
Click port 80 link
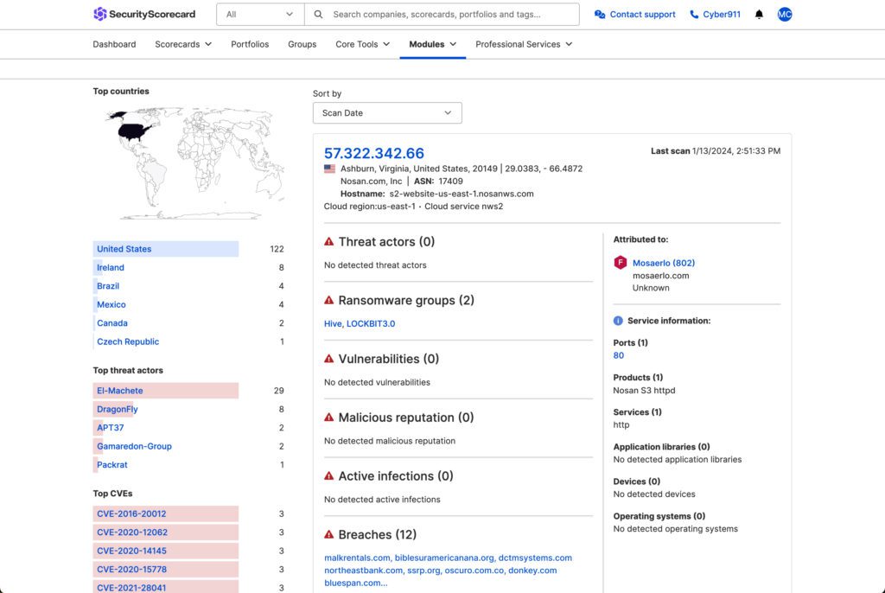pyautogui.click(x=619, y=355)
